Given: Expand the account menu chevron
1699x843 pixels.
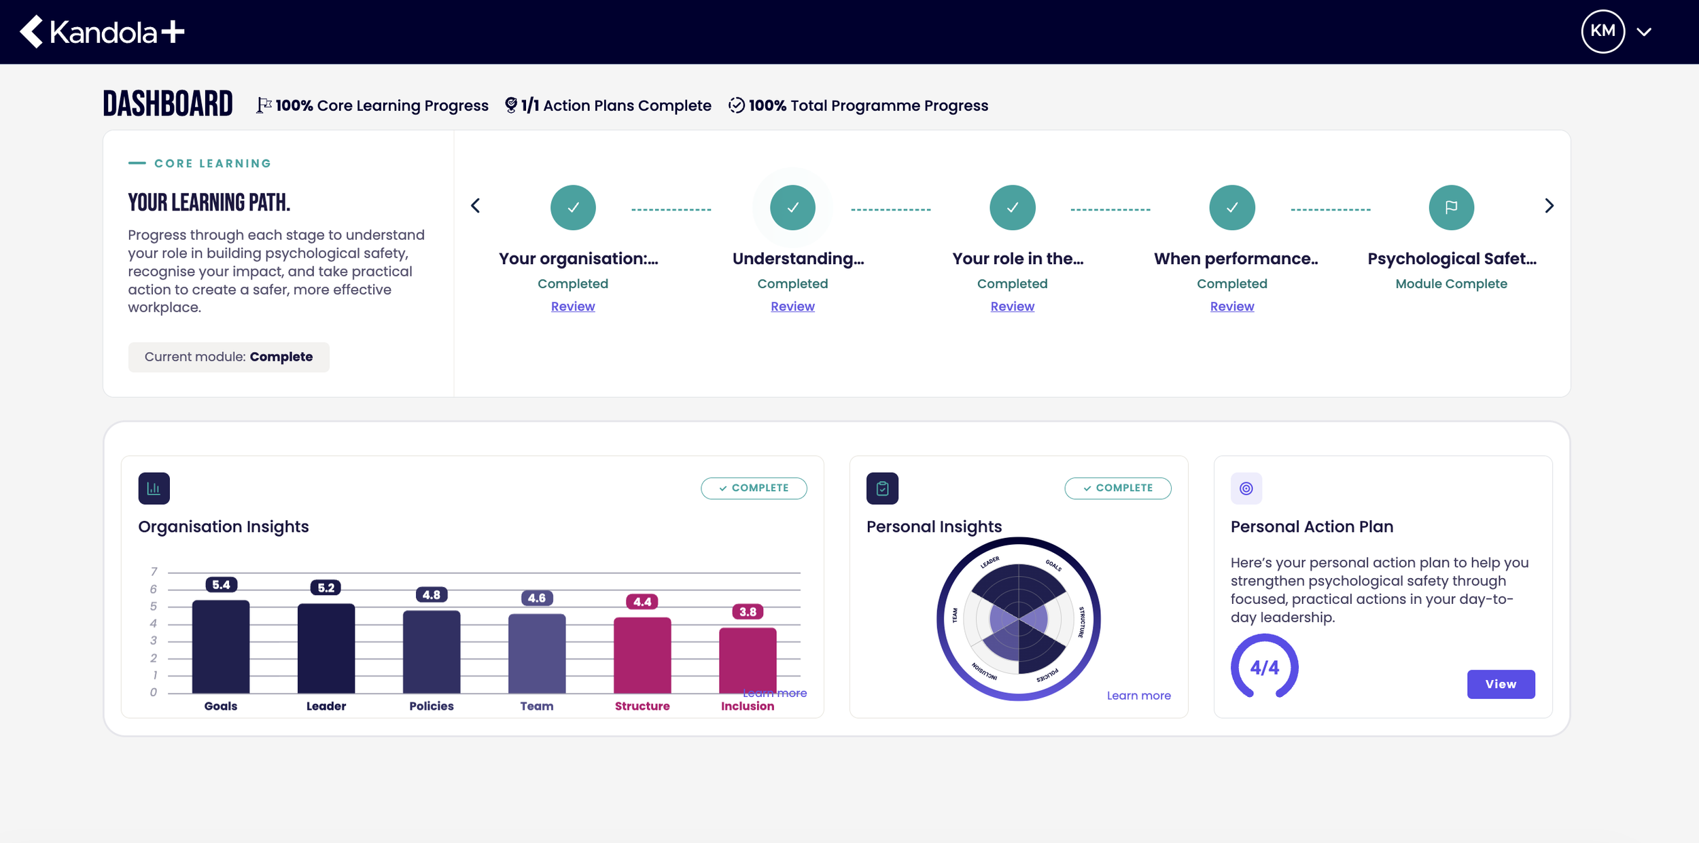Looking at the screenshot, I should point(1644,32).
